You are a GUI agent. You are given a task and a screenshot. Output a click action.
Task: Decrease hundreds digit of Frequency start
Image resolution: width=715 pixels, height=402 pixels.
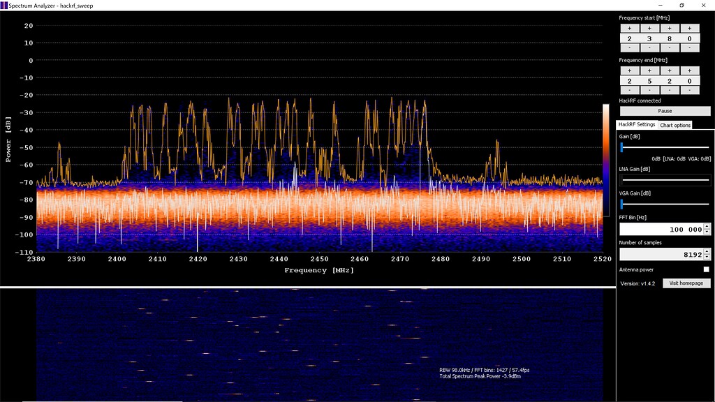pos(649,48)
